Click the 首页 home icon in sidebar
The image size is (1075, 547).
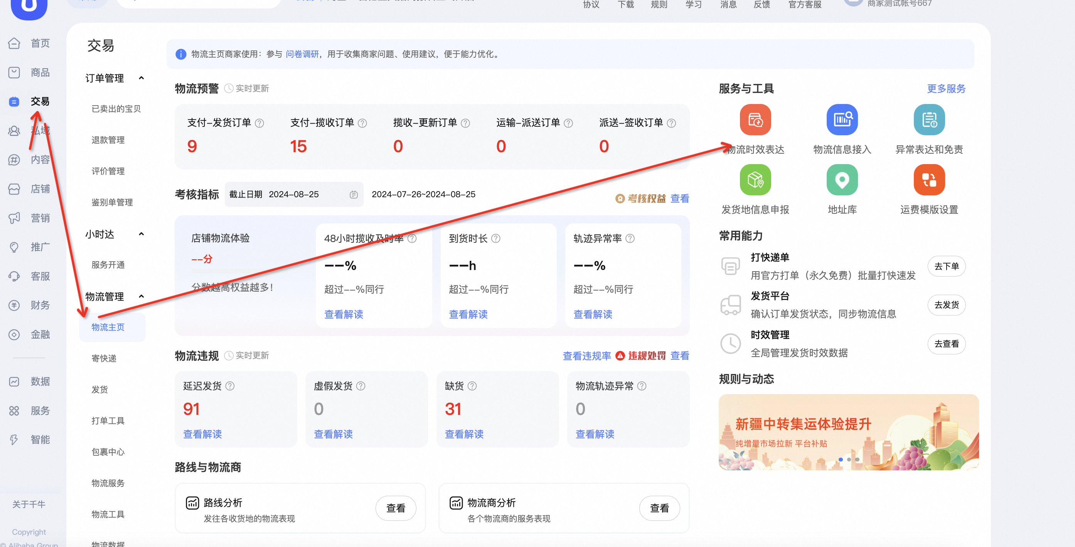14,44
